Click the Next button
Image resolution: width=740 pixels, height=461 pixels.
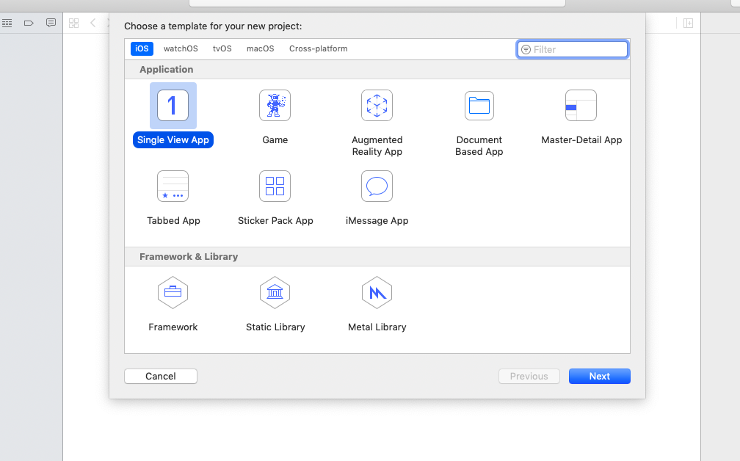[599, 376]
